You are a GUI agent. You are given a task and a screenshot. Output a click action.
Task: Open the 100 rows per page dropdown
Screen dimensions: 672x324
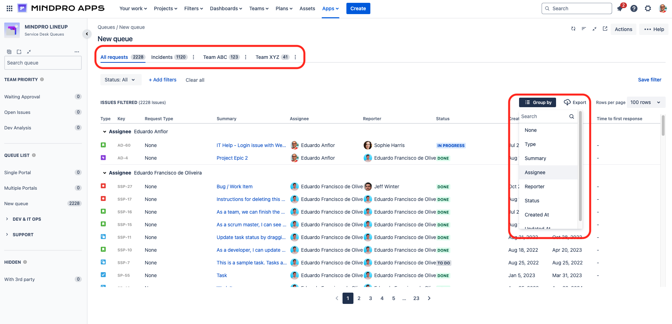click(x=646, y=102)
